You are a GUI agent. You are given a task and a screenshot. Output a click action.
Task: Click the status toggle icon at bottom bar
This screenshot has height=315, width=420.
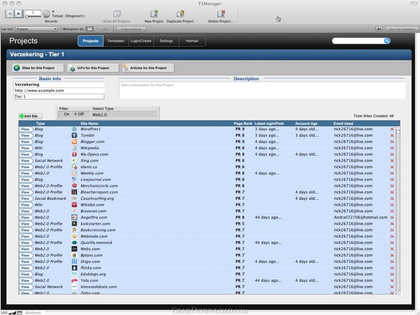pos(19,312)
